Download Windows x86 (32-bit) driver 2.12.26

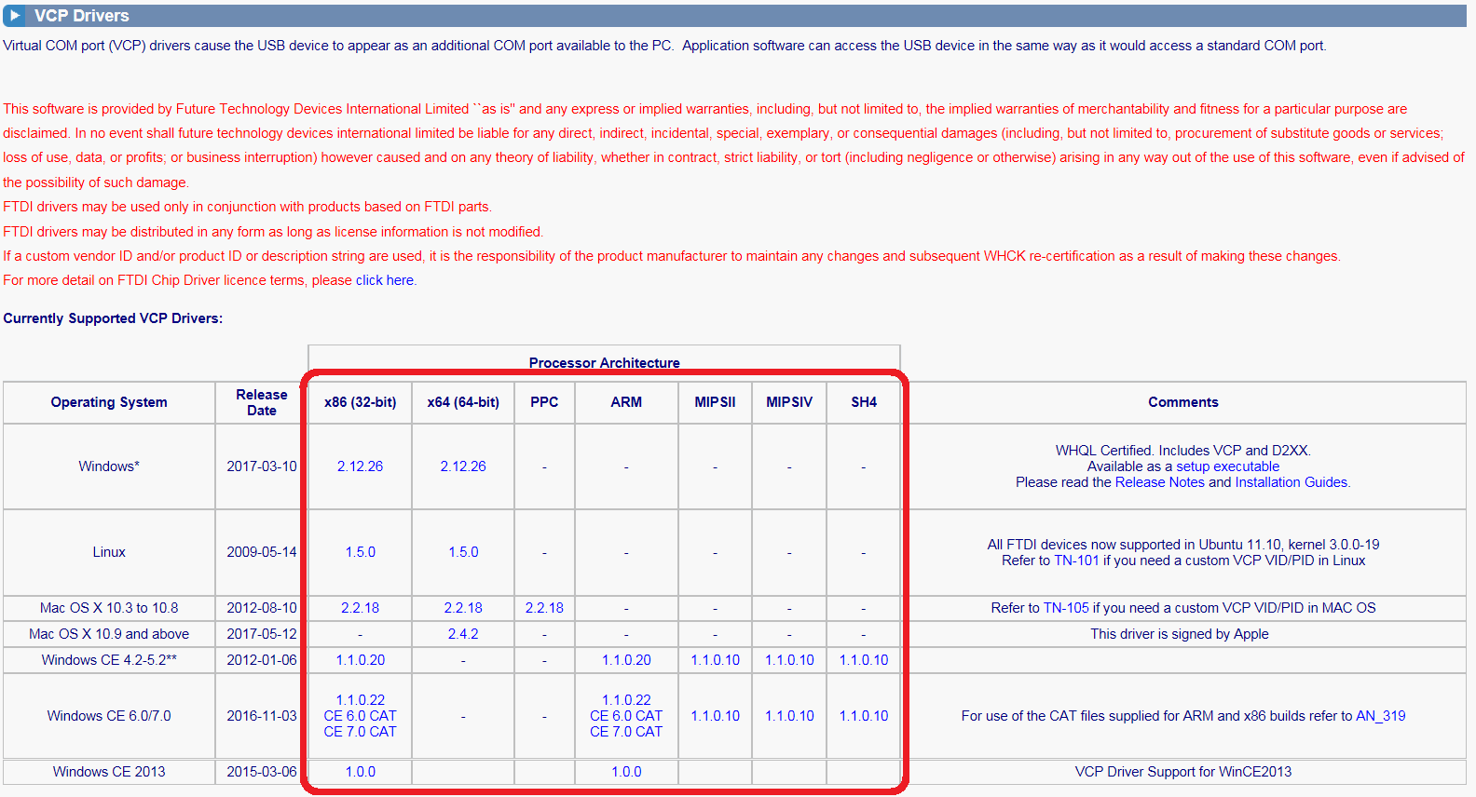tap(360, 466)
